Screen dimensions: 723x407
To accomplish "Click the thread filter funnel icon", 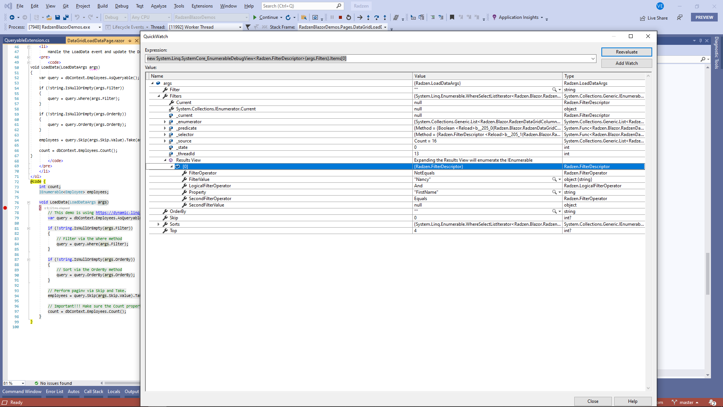I will pyautogui.click(x=248, y=27).
